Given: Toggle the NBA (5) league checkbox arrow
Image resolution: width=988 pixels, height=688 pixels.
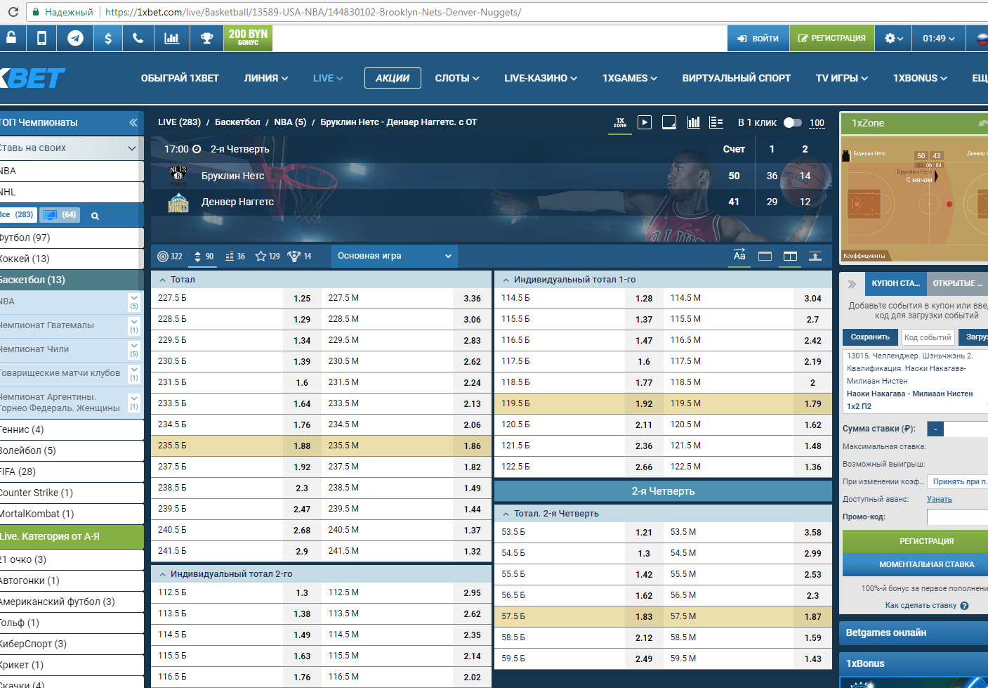Looking at the screenshot, I should click(134, 301).
